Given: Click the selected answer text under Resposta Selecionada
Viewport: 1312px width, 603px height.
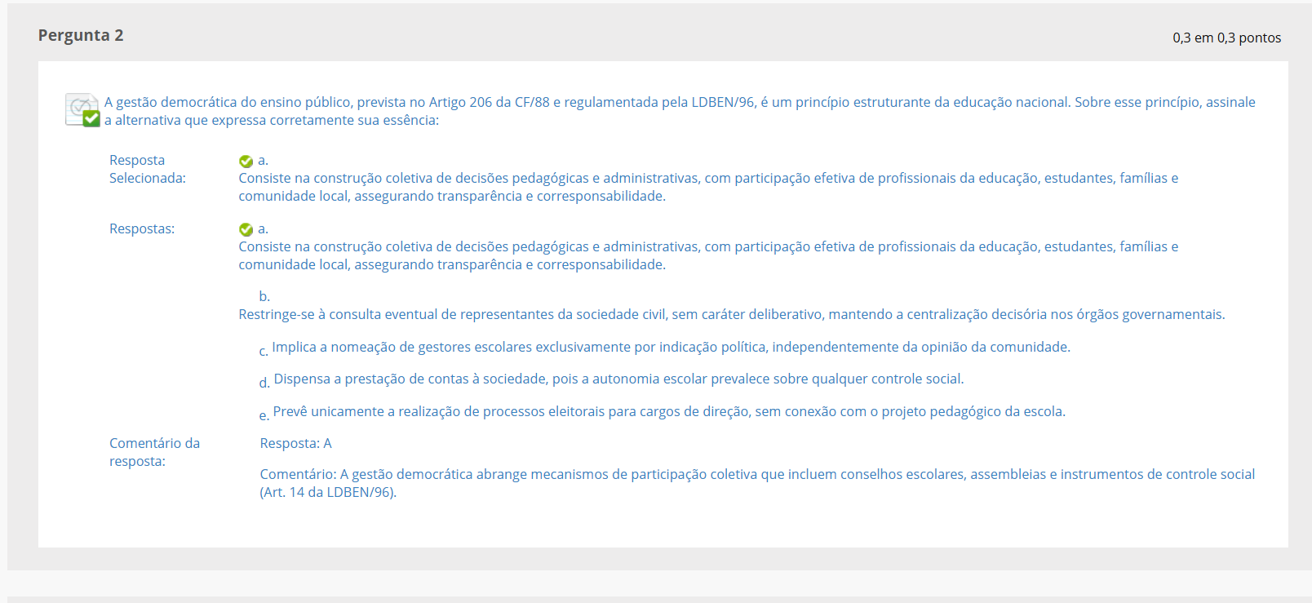Looking at the screenshot, I should coord(707,187).
